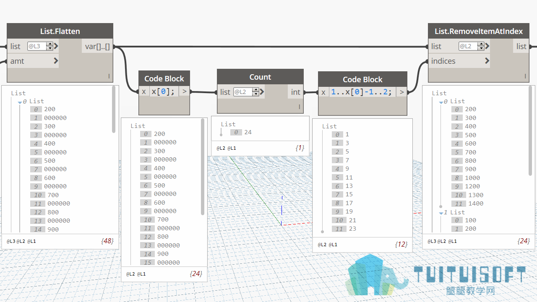Screen dimensions: 537x302
Task: Click the x[0] Code Block preview scrollbar
Action: click(x=203, y=167)
